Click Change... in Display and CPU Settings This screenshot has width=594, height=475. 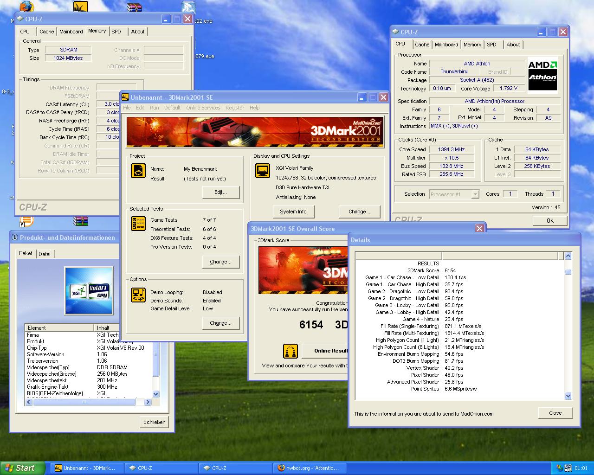pos(360,212)
